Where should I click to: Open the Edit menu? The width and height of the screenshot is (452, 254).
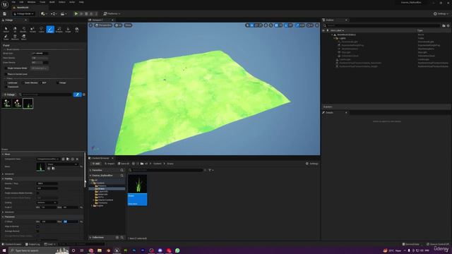tap(21, 2)
